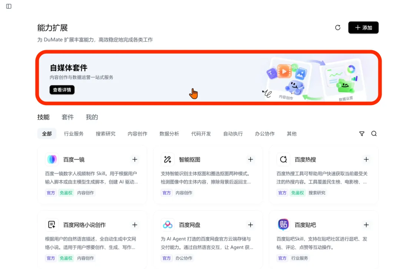Click the 百度网盘 skill logo
Screen dimensions: 400x269
[x=168, y=225]
